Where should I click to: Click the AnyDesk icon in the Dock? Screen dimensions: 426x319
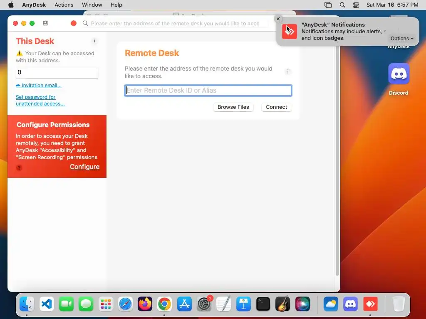click(371, 304)
